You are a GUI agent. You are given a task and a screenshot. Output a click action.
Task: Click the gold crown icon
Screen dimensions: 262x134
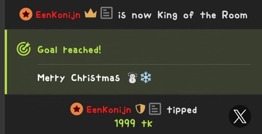coord(91,14)
